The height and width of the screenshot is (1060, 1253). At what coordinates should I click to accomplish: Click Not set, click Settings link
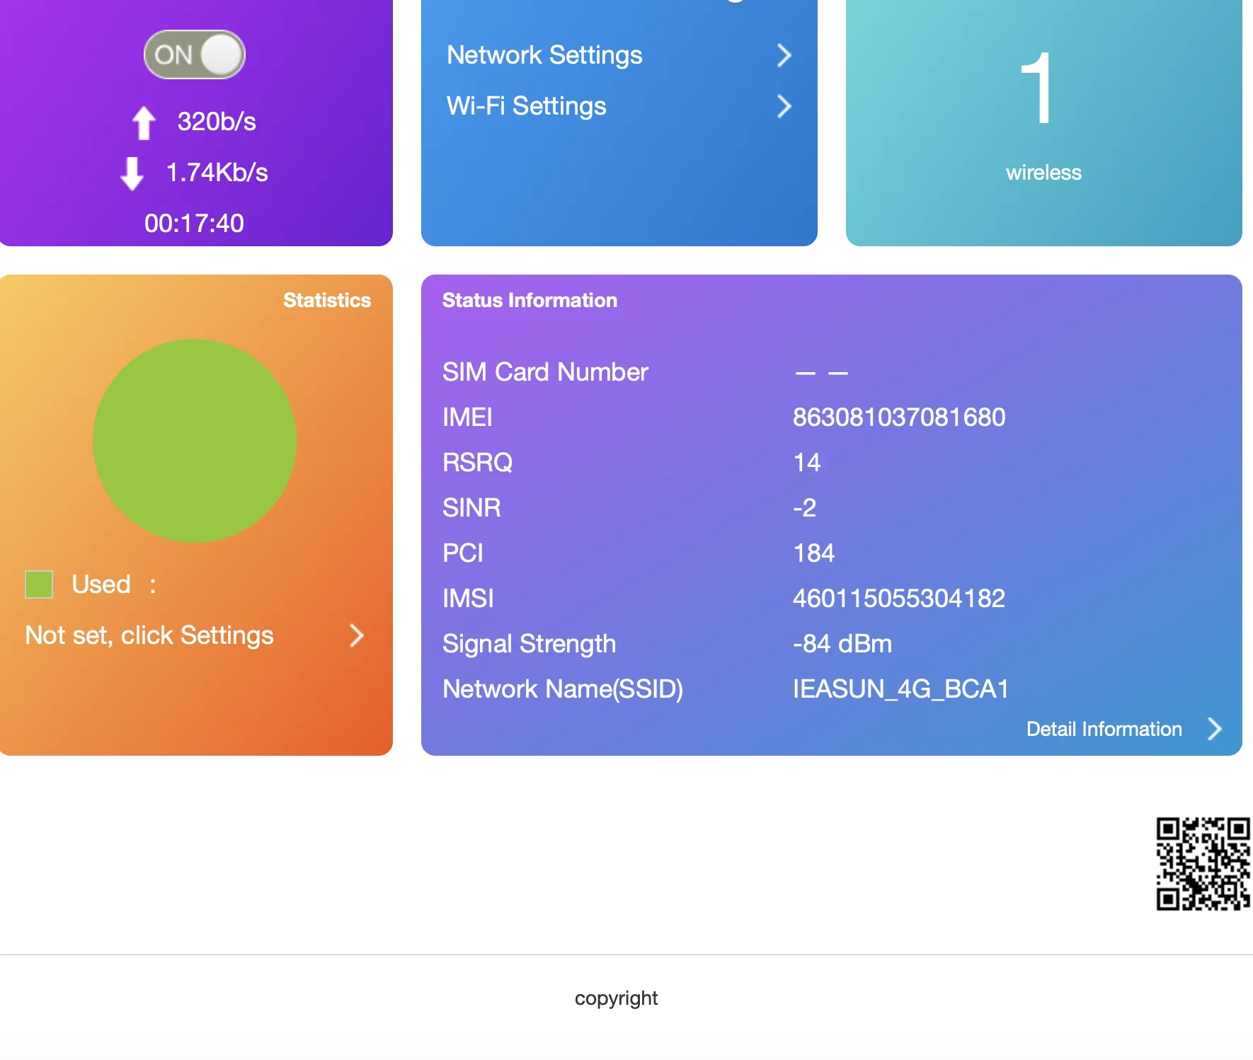[149, 635]
